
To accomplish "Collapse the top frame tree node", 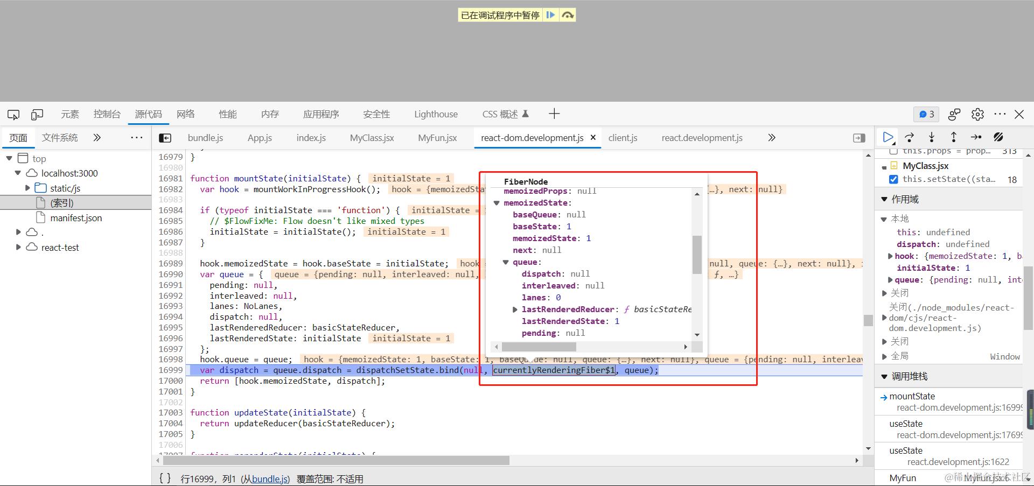I will pos(9,158).
